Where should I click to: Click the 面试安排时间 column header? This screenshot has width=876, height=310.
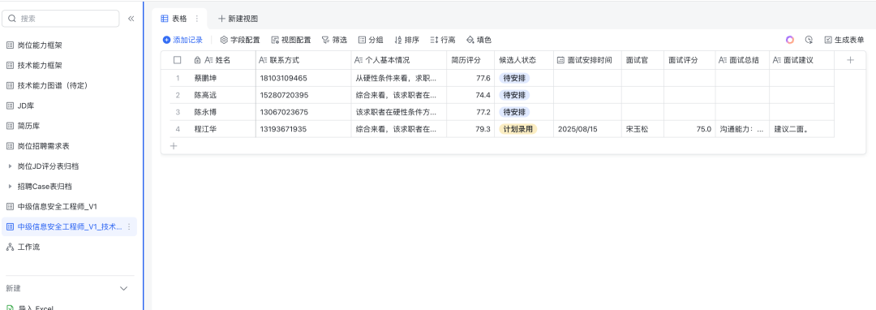(587, 60)
